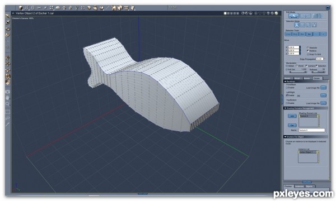Enable the Soft Selection checkbox
This screenshot has width=336, height=201.
click(287, 69)
